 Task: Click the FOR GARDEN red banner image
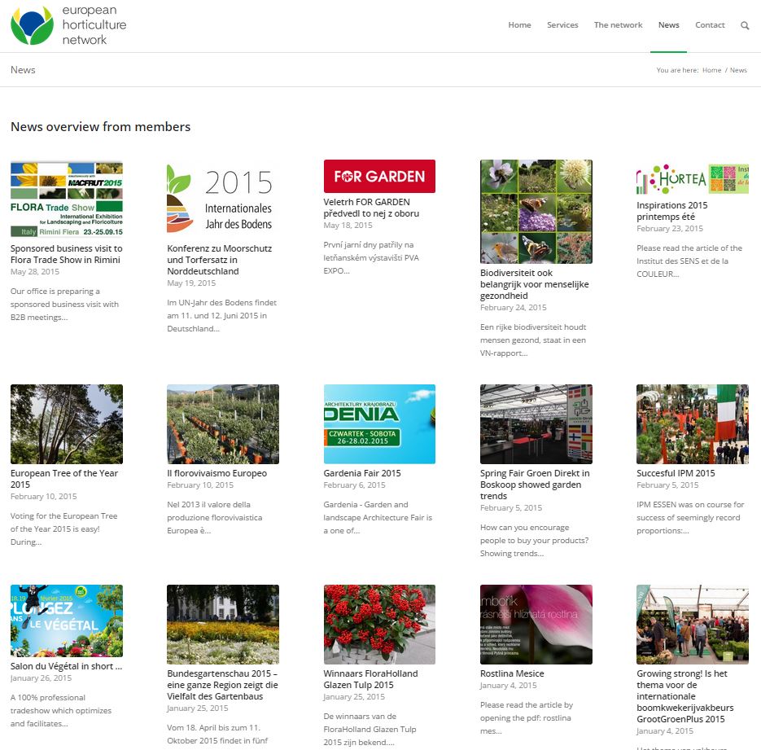pyautogui.click(x=379, y=176)
